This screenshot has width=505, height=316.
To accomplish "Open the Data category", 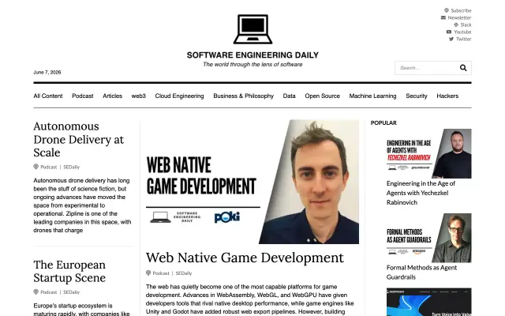I will pyautogui.click(x=290, y=96).
